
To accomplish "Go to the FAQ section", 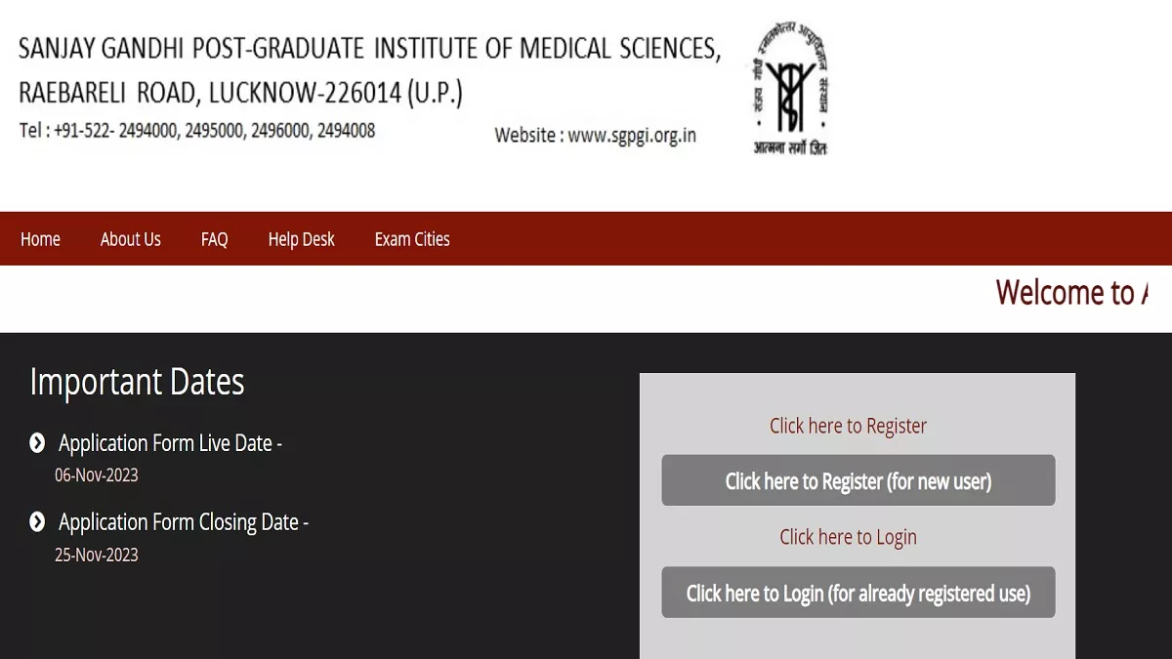I will (215, 239).
